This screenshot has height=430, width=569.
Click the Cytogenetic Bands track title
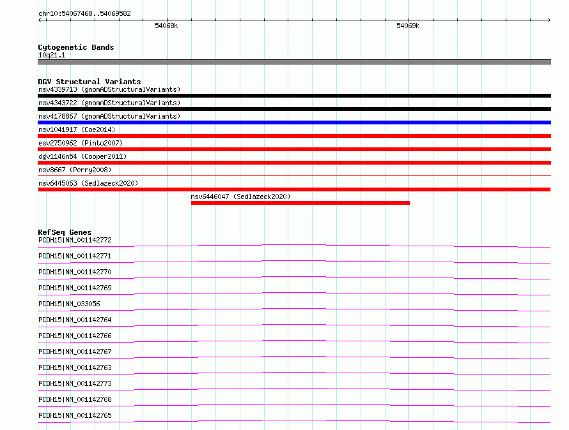pos(76,47)
